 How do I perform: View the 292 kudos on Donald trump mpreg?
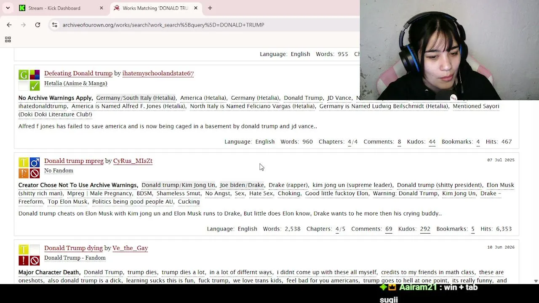425,229
